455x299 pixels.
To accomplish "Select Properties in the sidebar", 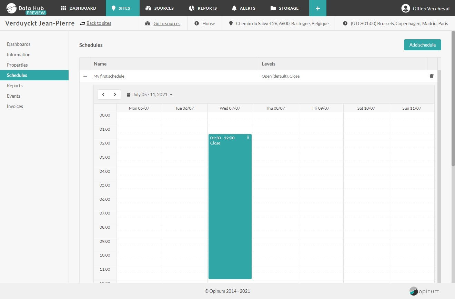I will (x=17, y=65).
